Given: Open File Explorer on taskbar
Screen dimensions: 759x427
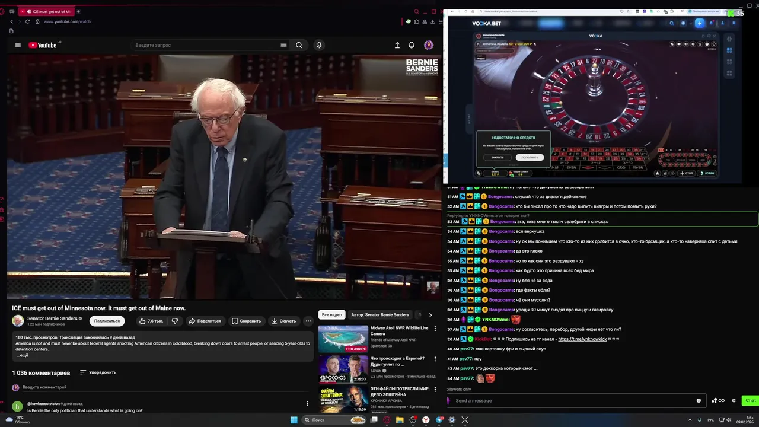Looking at the screenshot, I should [400, 420].
